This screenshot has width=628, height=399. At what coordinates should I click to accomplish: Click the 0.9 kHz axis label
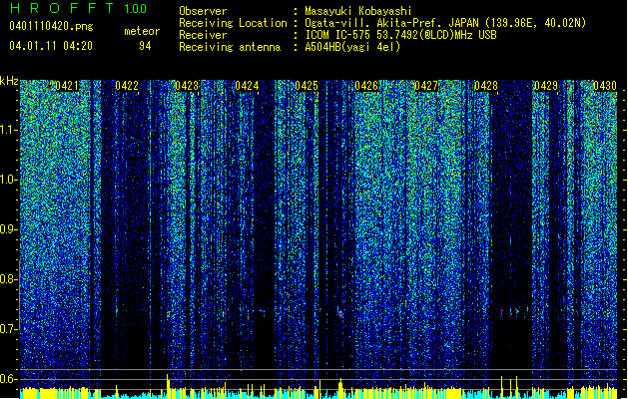click(x=8, y=229)
